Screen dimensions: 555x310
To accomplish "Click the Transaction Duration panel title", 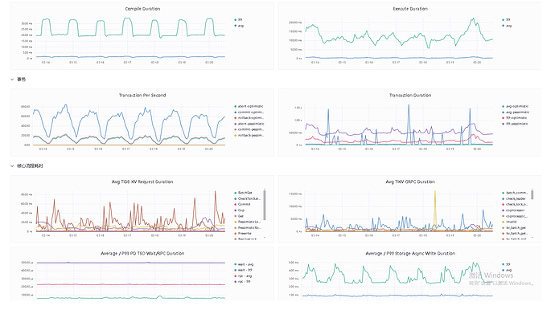I will (x=410, y=95).
